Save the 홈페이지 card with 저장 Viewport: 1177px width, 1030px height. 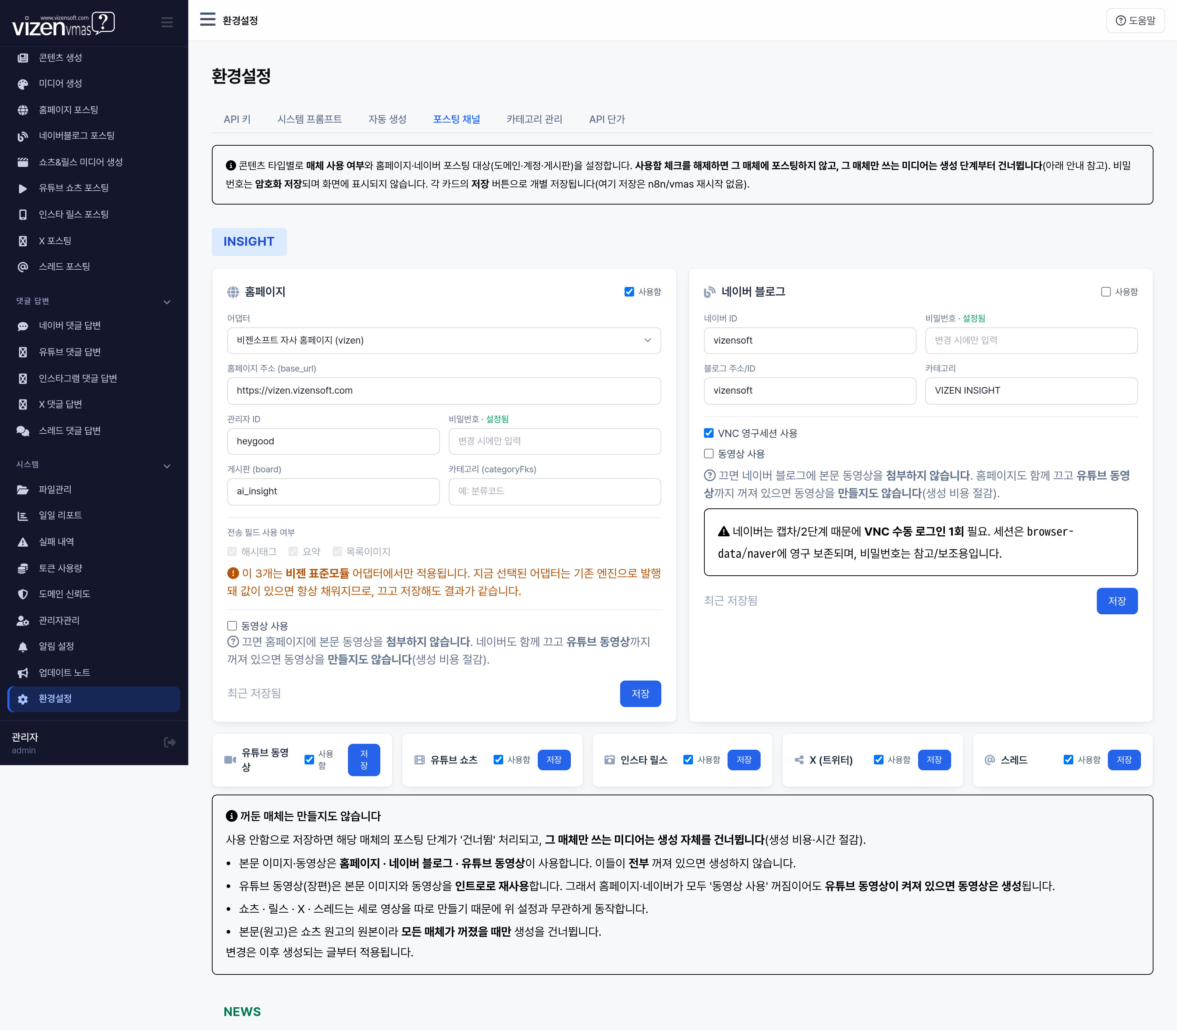(640, 694)
